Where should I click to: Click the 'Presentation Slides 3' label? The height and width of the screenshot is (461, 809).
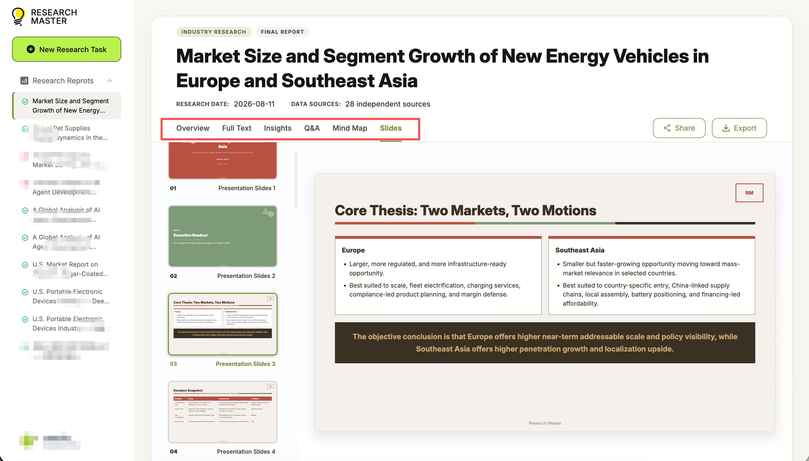click(x=245, y=364)
